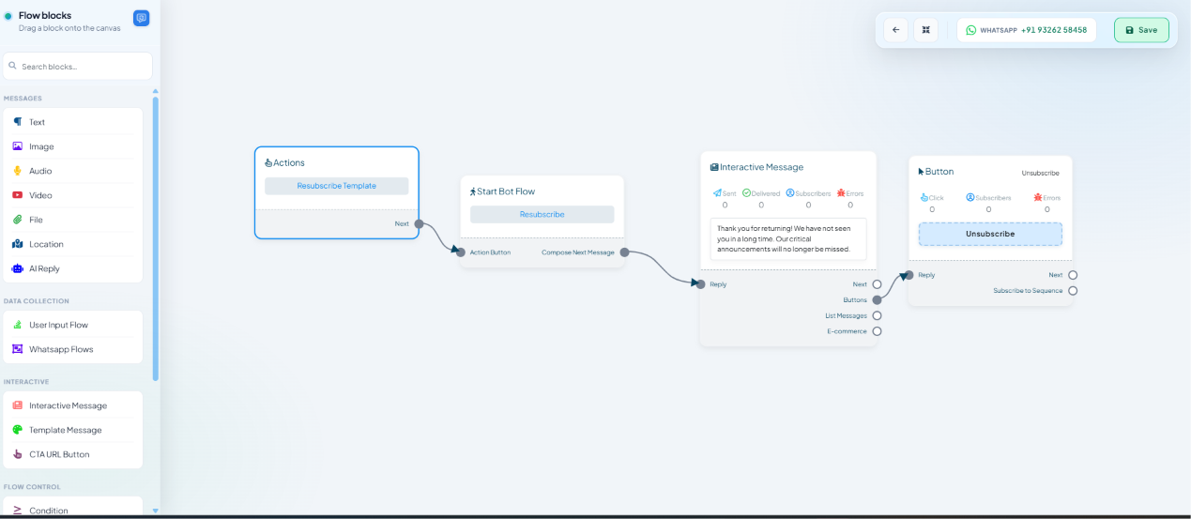1191x519 pixels.
Task: Click the Compose Next Message output port
Action: 624,252
